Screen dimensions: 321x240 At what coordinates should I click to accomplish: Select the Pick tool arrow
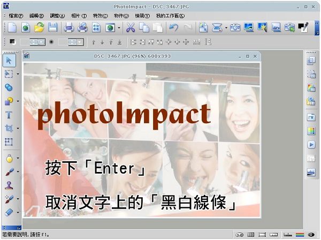click(9, 61)
